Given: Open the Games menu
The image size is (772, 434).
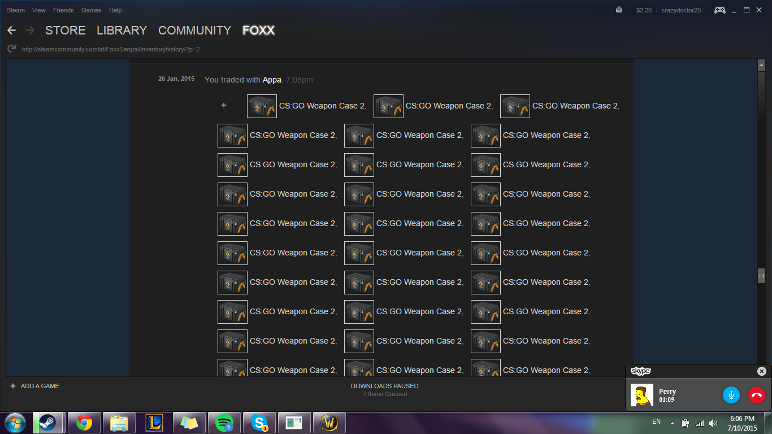Looking at the screenshot, I should (91, 10).
